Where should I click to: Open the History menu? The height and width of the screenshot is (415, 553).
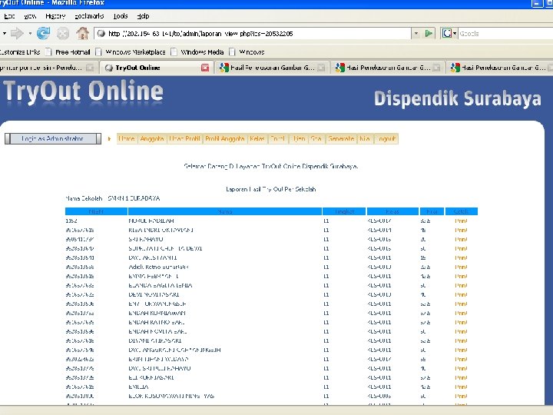point(55,16)
